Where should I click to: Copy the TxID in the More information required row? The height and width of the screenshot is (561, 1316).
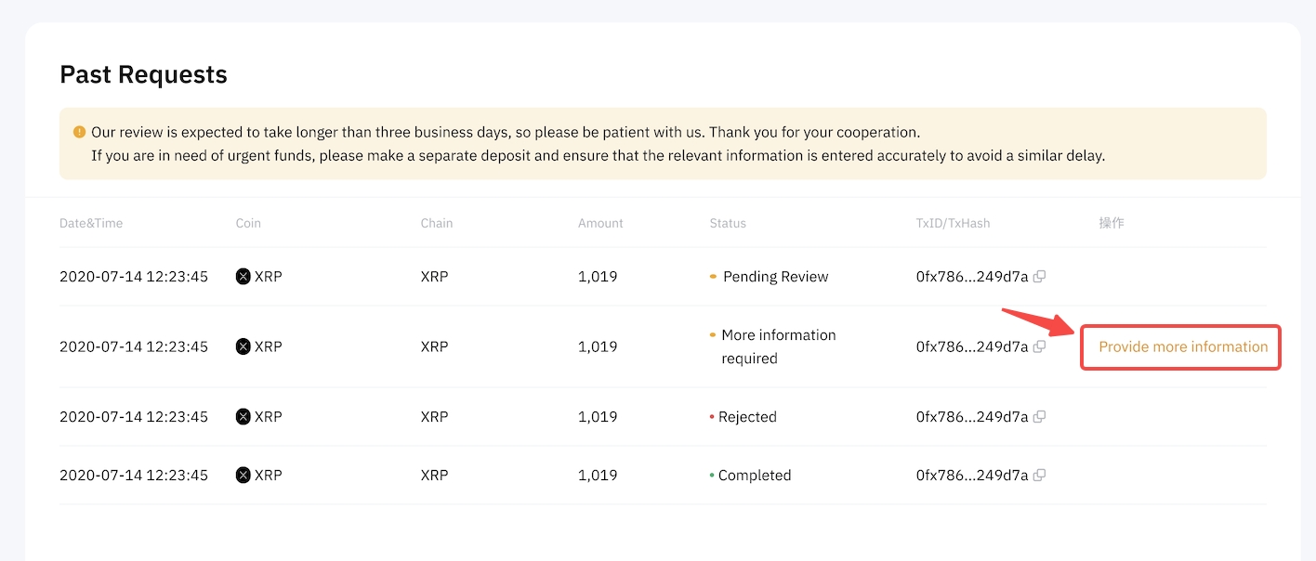click(x=1040, y=346)
